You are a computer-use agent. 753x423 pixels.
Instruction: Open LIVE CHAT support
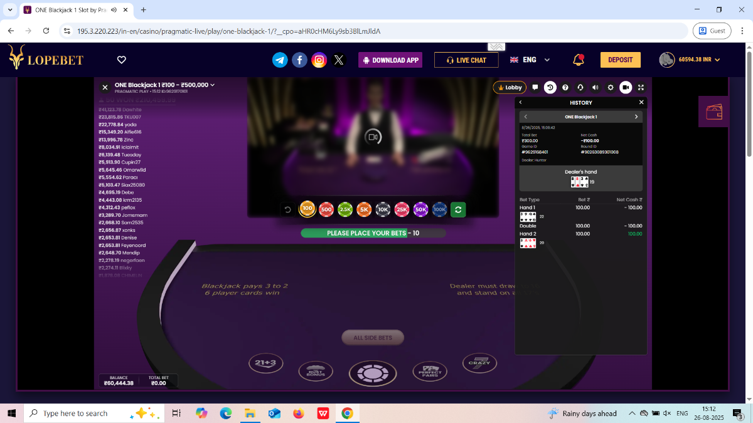[466, 60]
